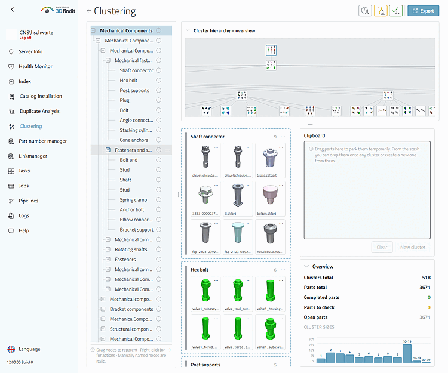Toggle the status circle for Plug row
448x373 pixels.
[x=159, y=100]
